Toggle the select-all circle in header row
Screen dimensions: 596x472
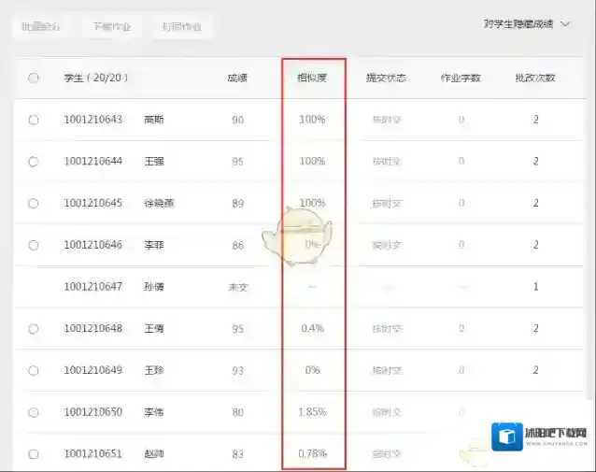pyautogui.click(x=34, y=79)
